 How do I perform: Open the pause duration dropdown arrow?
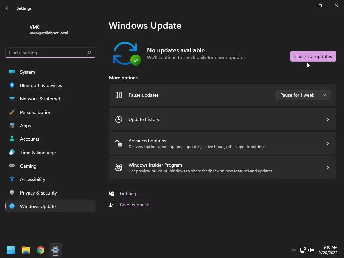(324, 95)
